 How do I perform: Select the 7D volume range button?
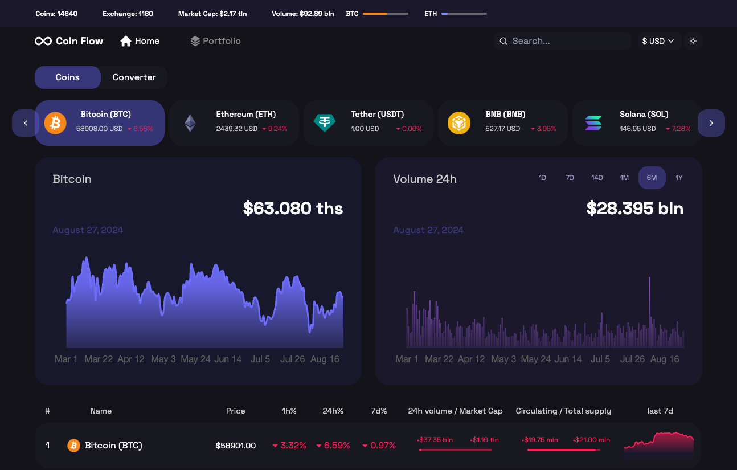570,178
